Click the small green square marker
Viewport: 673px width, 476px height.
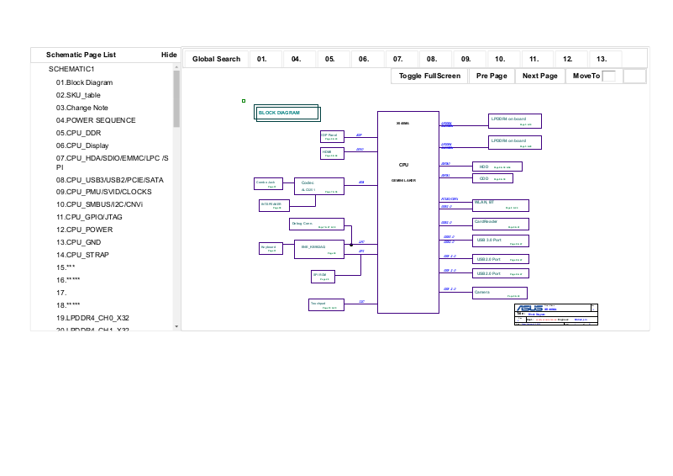[x=244, y=101]
